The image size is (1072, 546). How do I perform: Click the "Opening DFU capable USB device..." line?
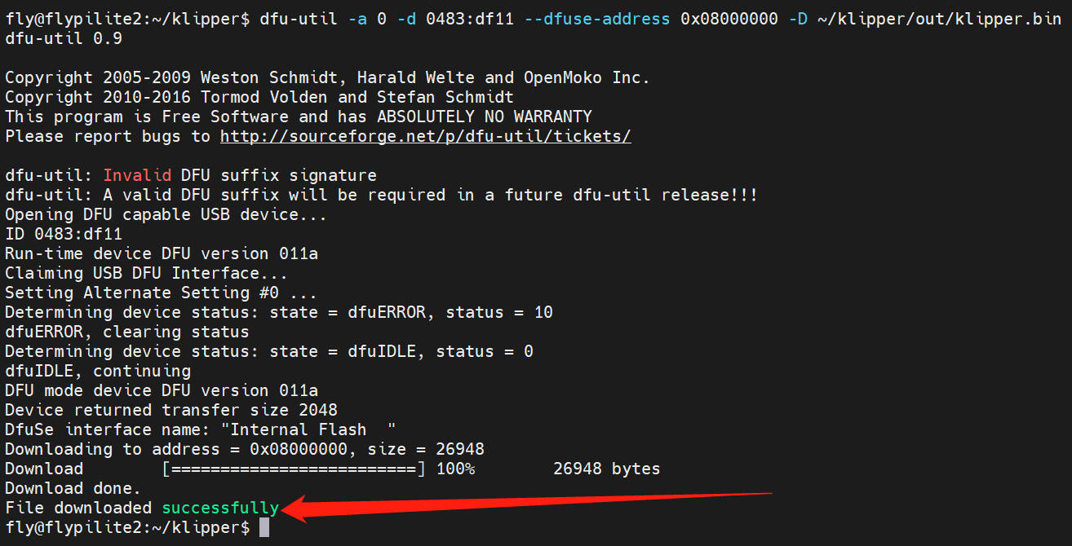click(166, 214)
